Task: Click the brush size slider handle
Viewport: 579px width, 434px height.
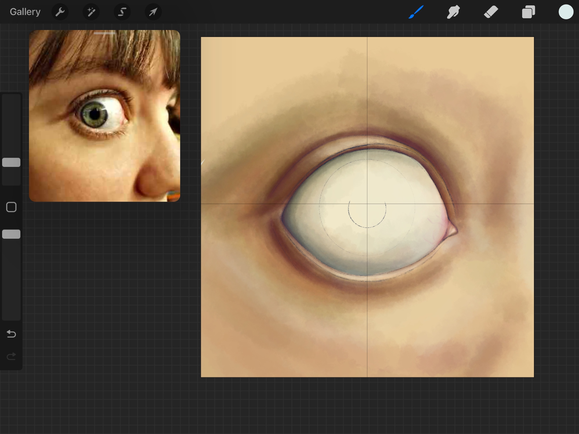Action: [x=11, y=162]
